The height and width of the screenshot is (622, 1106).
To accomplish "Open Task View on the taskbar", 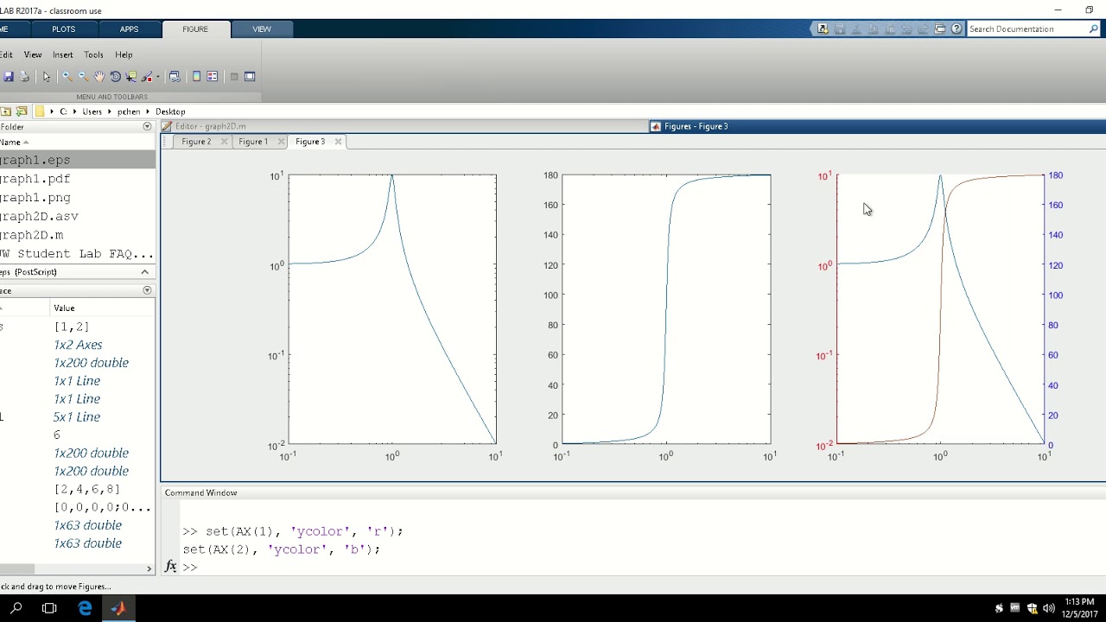I will point(49,608).
